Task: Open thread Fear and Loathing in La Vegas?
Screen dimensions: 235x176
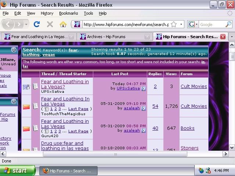Action: point(65,84)
